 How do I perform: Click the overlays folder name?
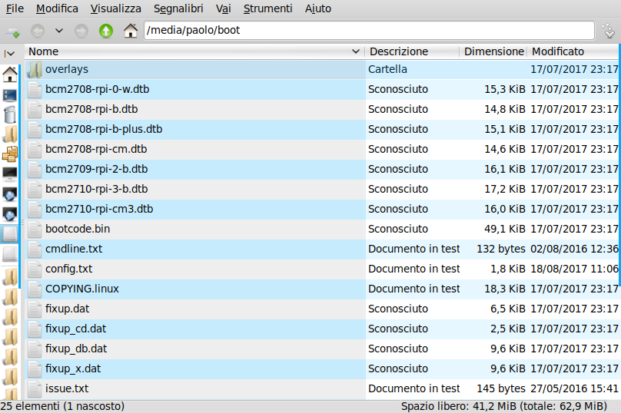click(x=67, y=69)
